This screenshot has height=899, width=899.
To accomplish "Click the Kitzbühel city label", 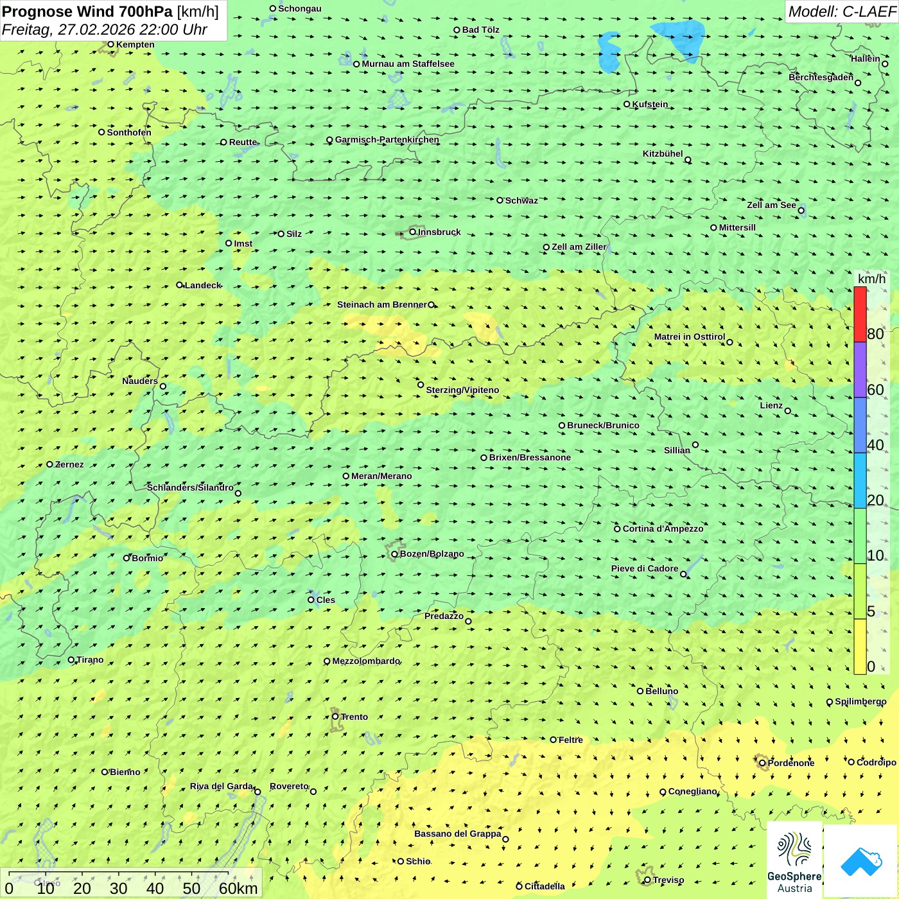I will coord(663,153).
